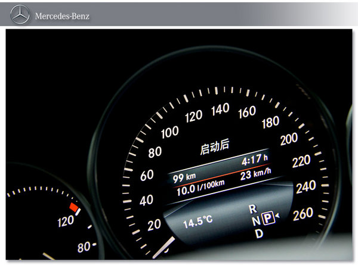Click the 4:17 h trip time value
The image size is (358, 265).
(x=255, y=159)
